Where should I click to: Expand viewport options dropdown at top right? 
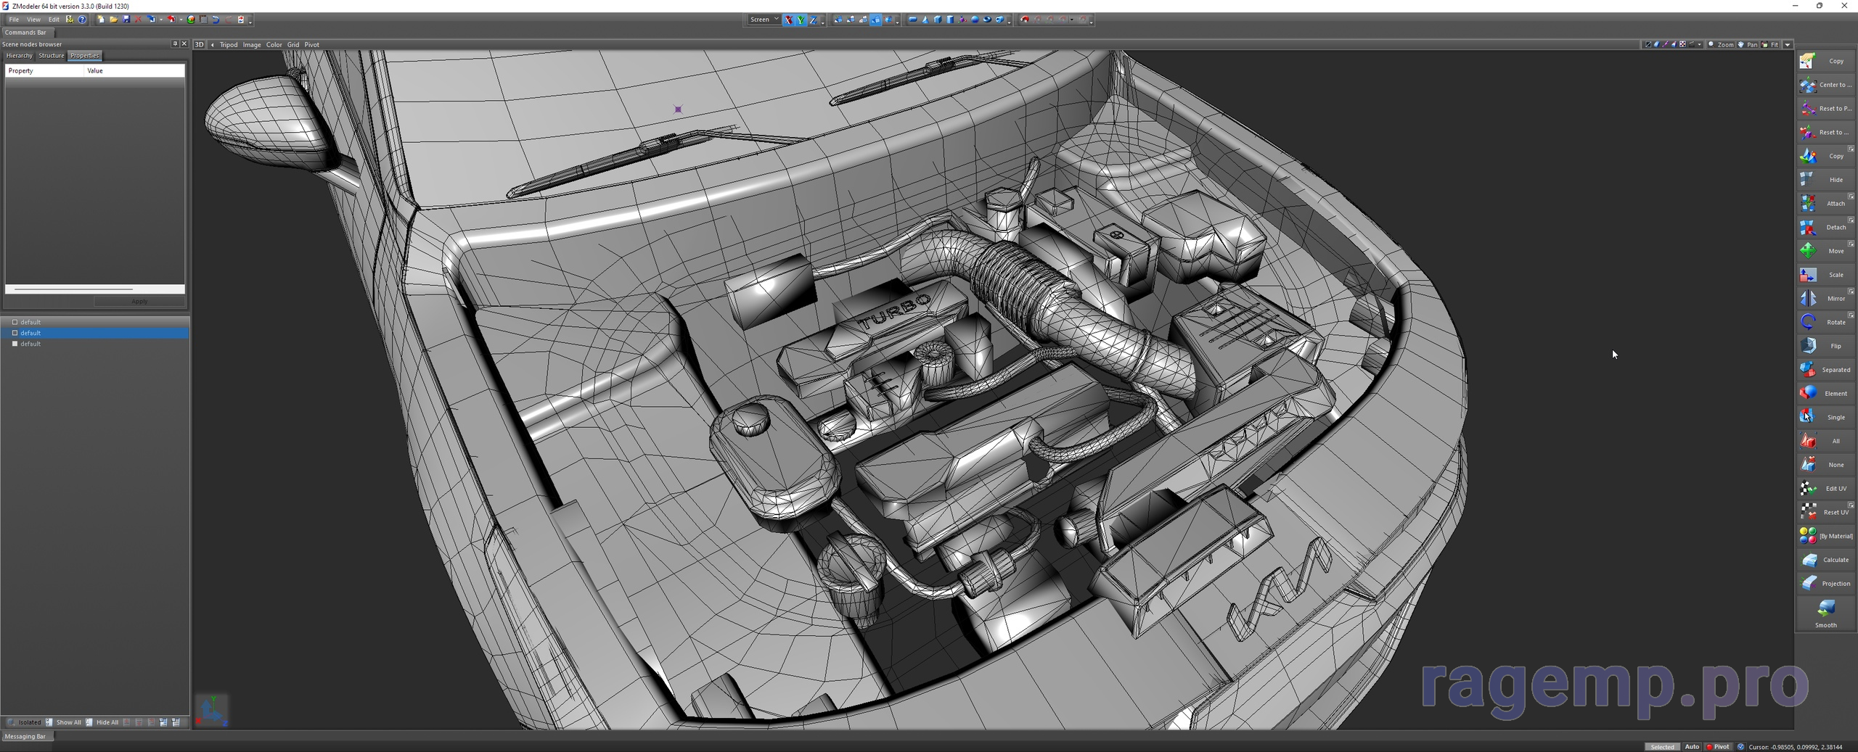click(x=1788, y=44)
